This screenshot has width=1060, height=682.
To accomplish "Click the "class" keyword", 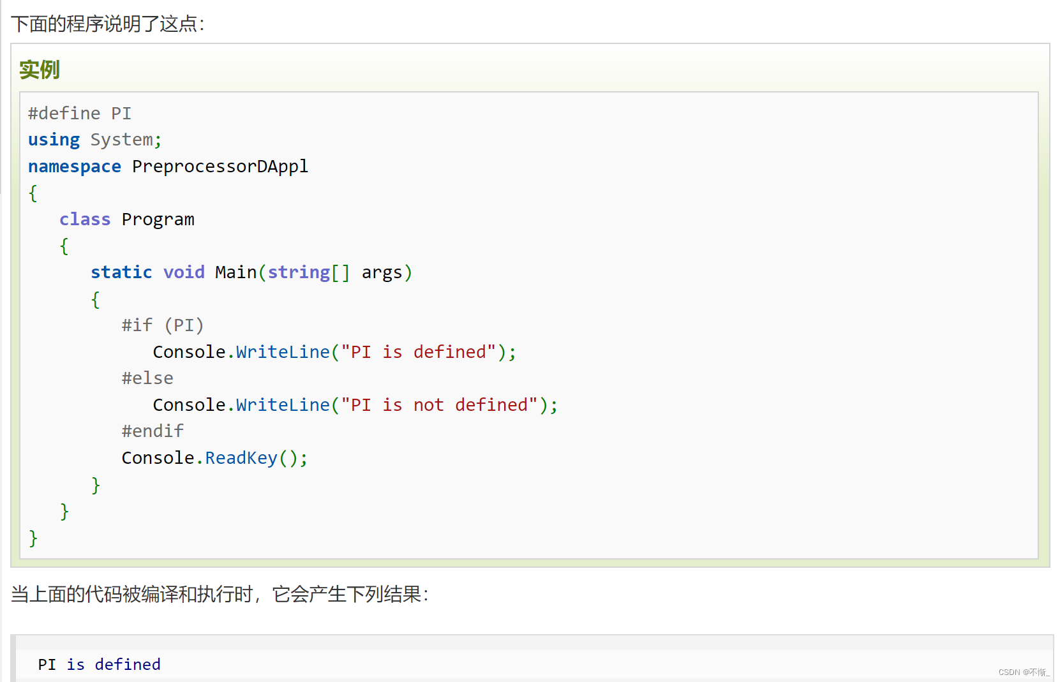I will point(85,219).
